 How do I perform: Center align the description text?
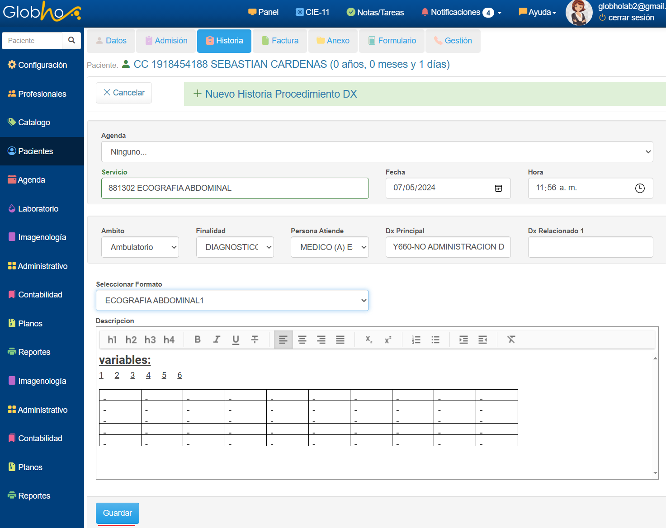coord(302,339)
